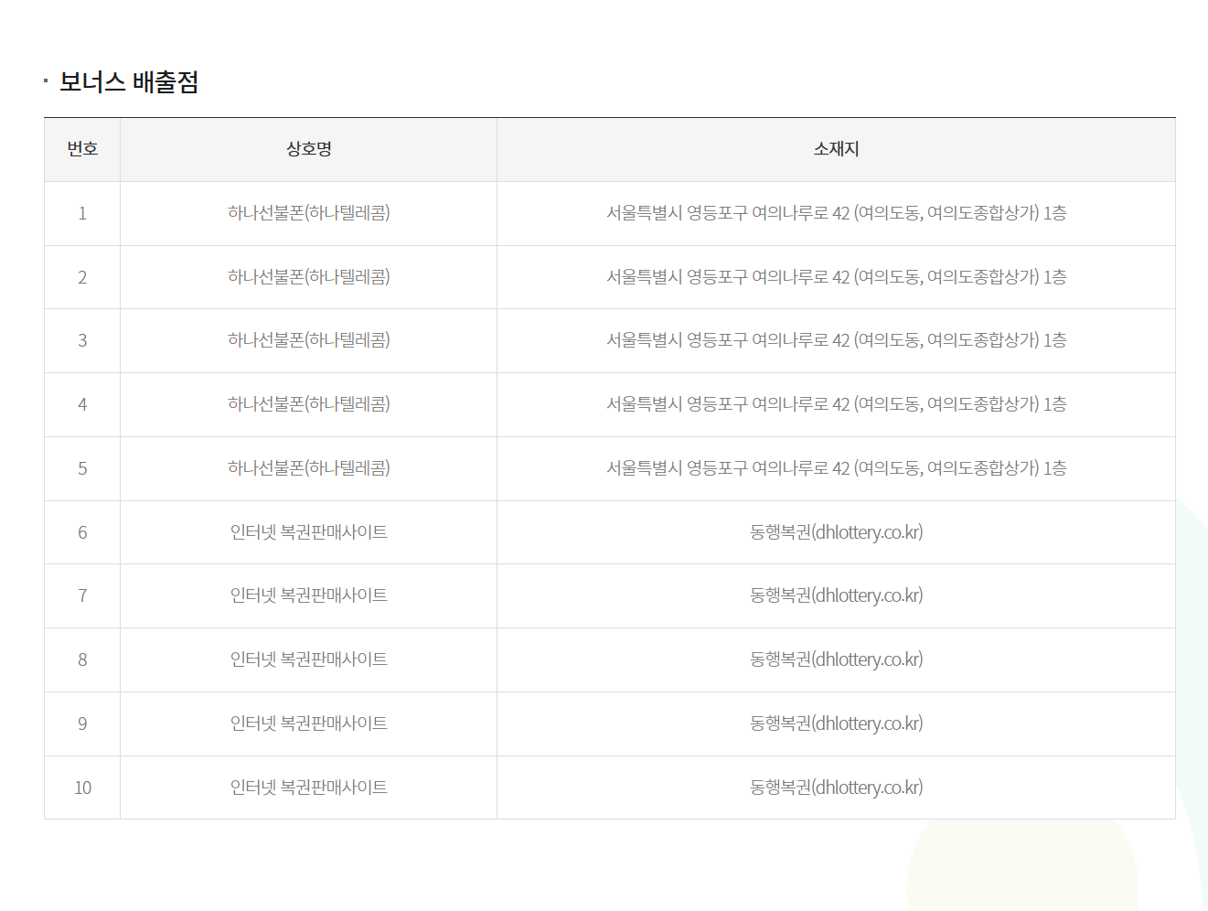Click row number 2 cell
The width and height of the screenshot is (1208, 911).
point(82,277)
